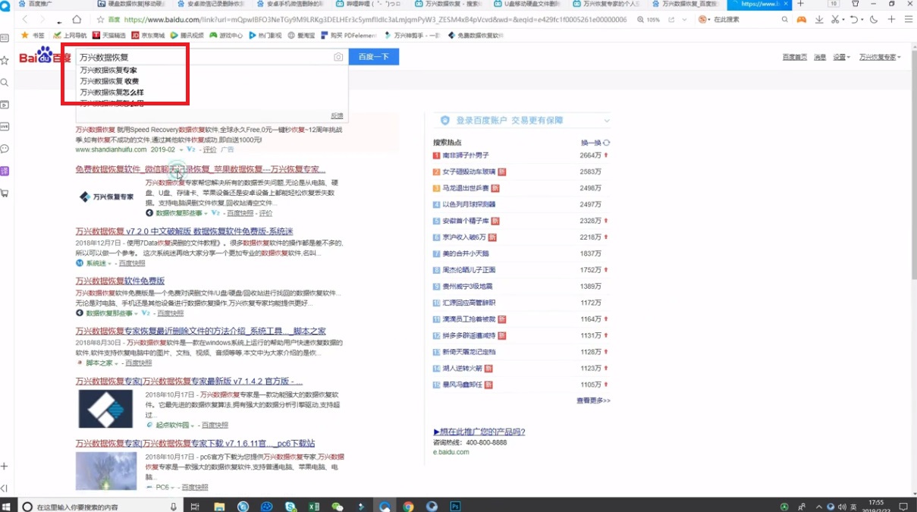Click the Baidu logo
917x512 pixels.
click(x=45, y=56)
